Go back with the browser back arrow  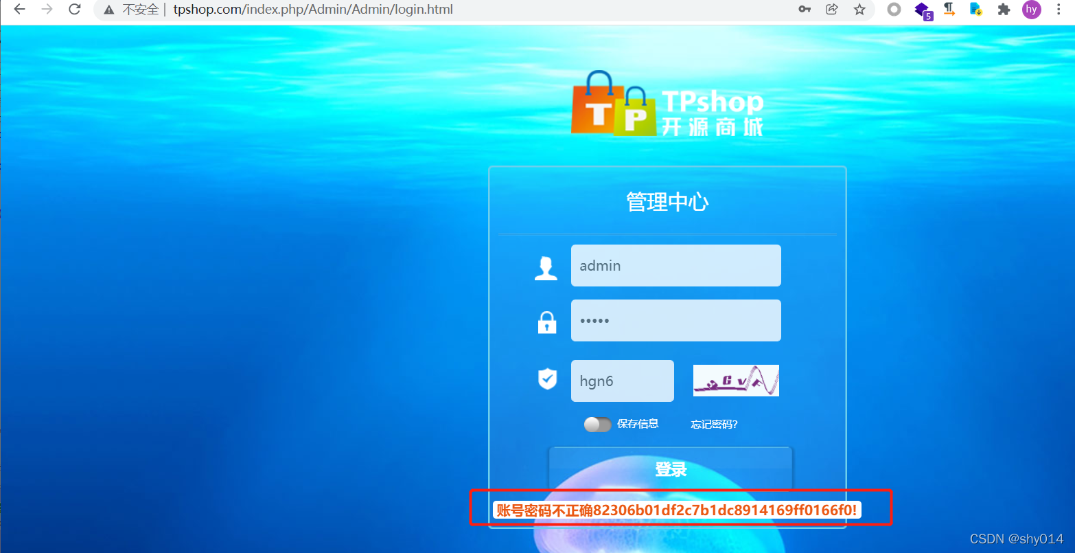click(x=19, y=10)
